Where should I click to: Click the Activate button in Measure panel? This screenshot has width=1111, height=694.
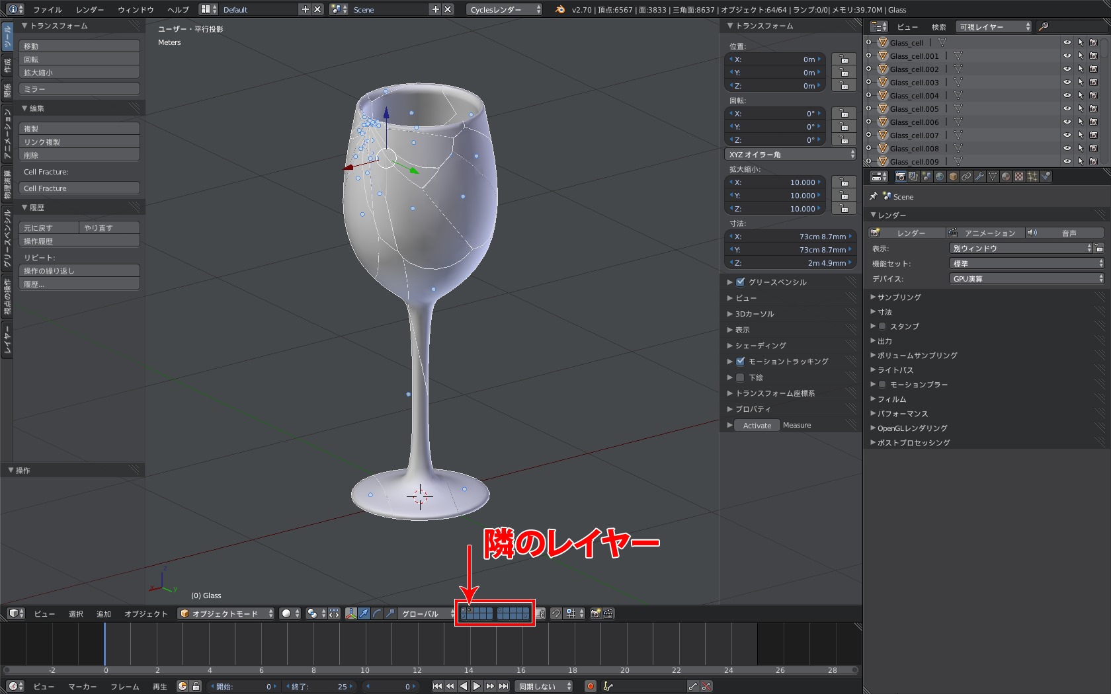coord(756,425)
